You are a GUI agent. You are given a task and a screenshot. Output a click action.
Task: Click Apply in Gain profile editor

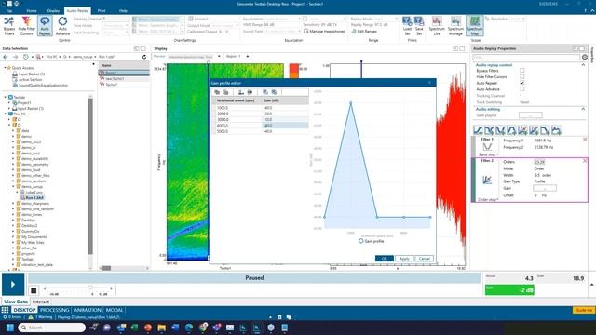pyautogui.click(x=404, y=259)
